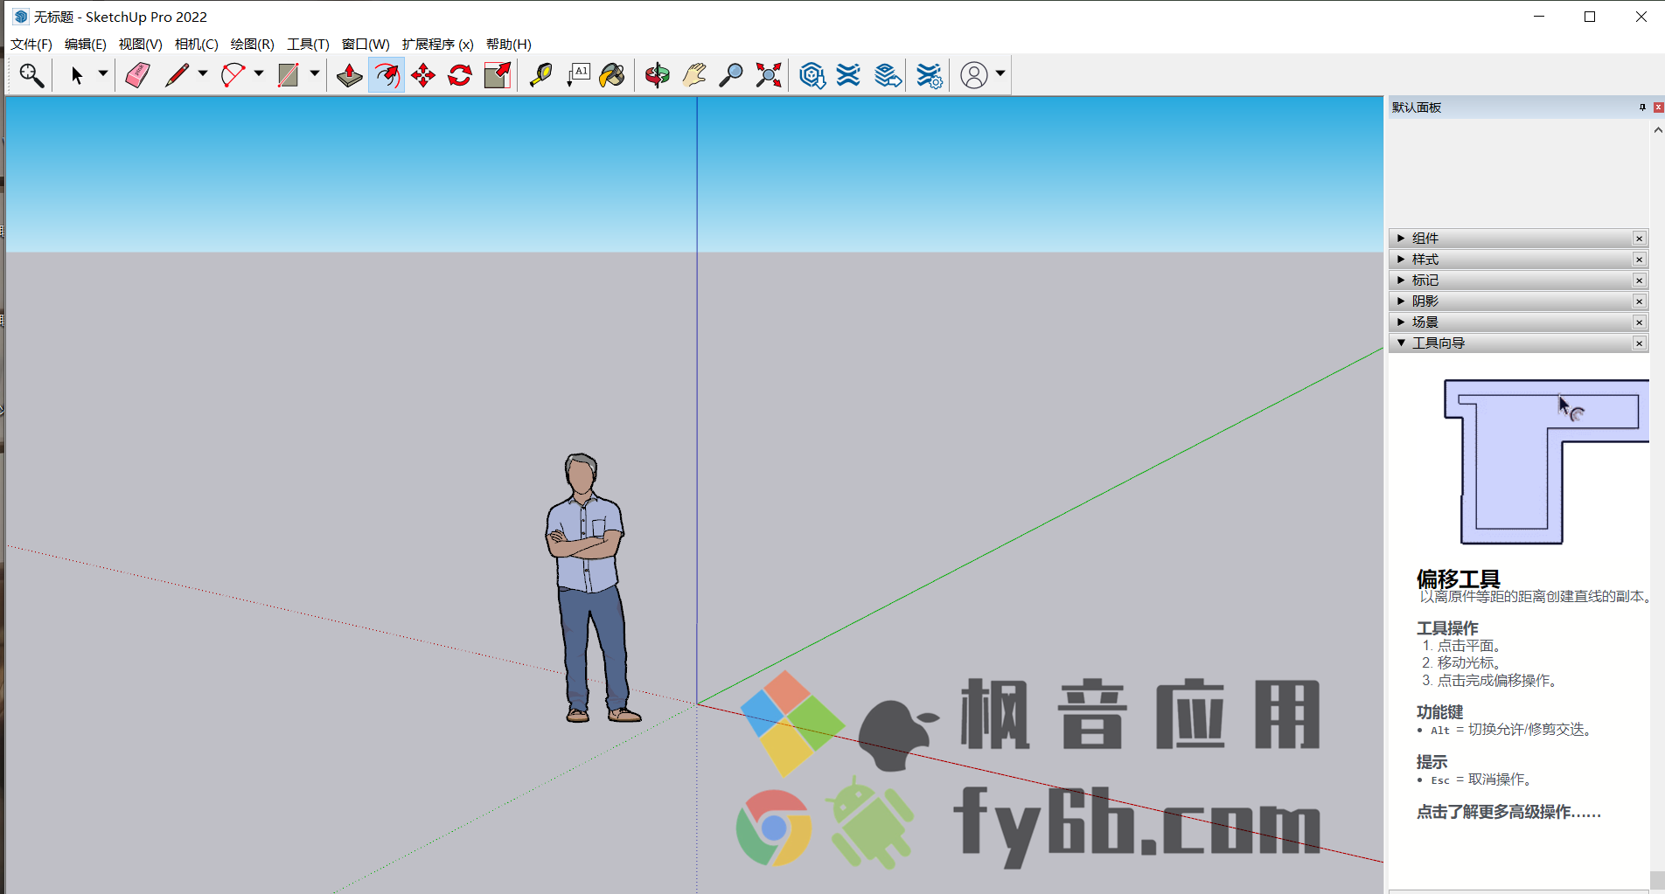Open the 视图(V) menu
The height and width of the screenshot is (894, 1665).
[141, 45]
